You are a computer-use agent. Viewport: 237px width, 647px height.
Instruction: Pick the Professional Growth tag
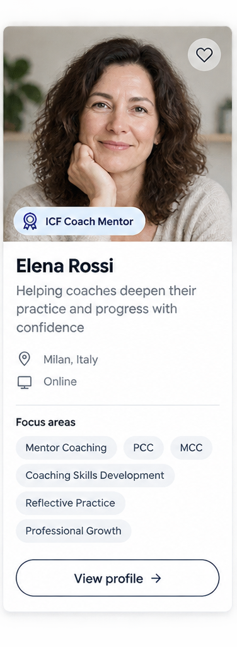tap(74, 531)
